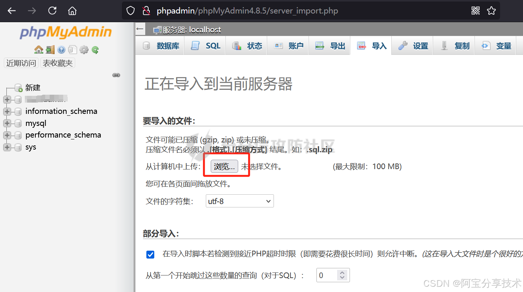Expand the blurred database node
The width and height of the screenshot is (523, 292).
click(7, 100)
